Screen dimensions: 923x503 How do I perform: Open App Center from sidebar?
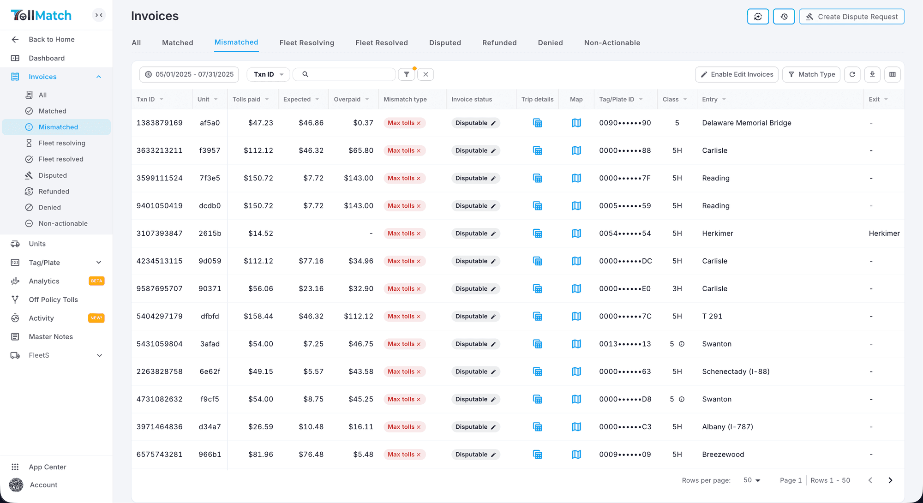(x=48, y=467)
